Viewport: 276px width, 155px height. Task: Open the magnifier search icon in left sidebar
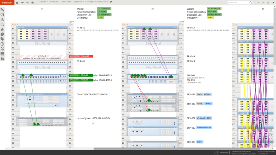(2, 24)
